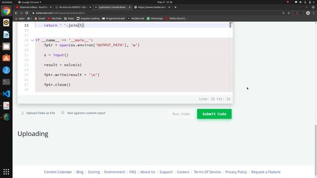Open Visual Studio Code from the dock
Screen dimensions: 317x178
tap(6, 94)
